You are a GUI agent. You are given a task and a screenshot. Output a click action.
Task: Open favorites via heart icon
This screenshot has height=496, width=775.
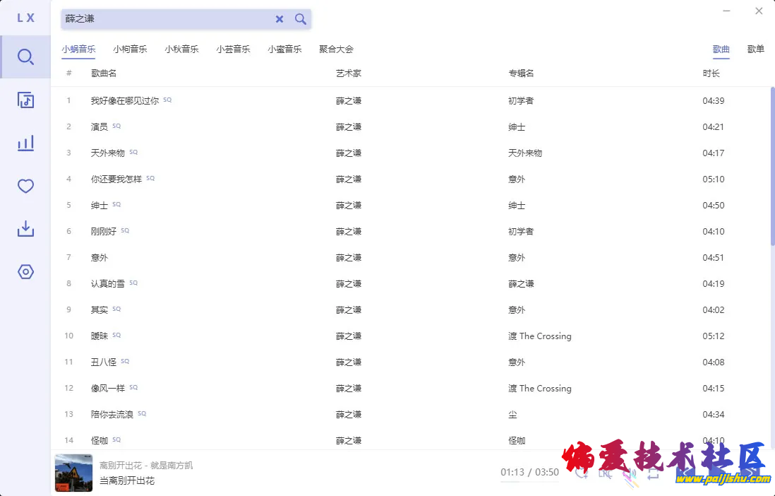pos(25,187)
